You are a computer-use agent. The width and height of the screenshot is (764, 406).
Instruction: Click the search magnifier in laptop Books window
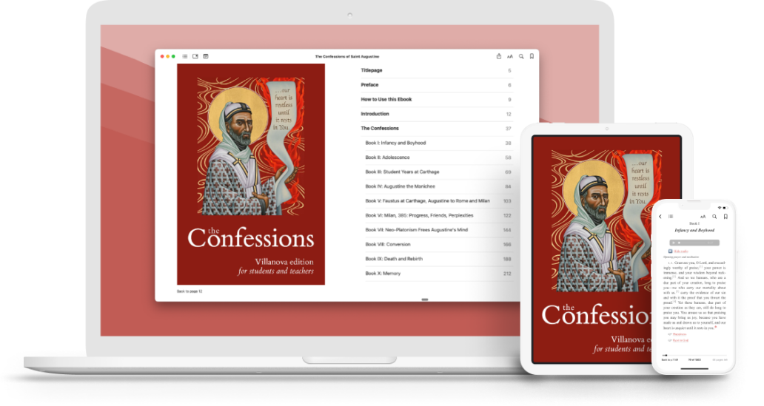coord(521,56)
